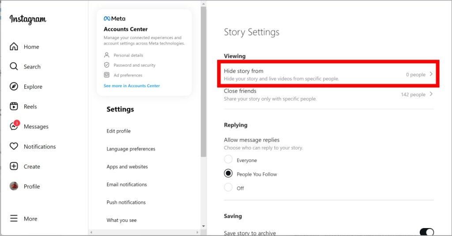
Task: Click Hide story from title
Action: pyautogui.click(x=244, y=71)
